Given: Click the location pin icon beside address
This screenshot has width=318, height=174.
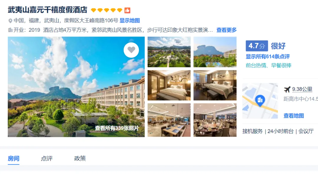Looking at the screenshot, I should pos(10,21).
